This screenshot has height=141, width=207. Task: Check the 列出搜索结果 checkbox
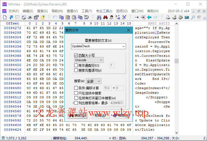pos(76,103)
